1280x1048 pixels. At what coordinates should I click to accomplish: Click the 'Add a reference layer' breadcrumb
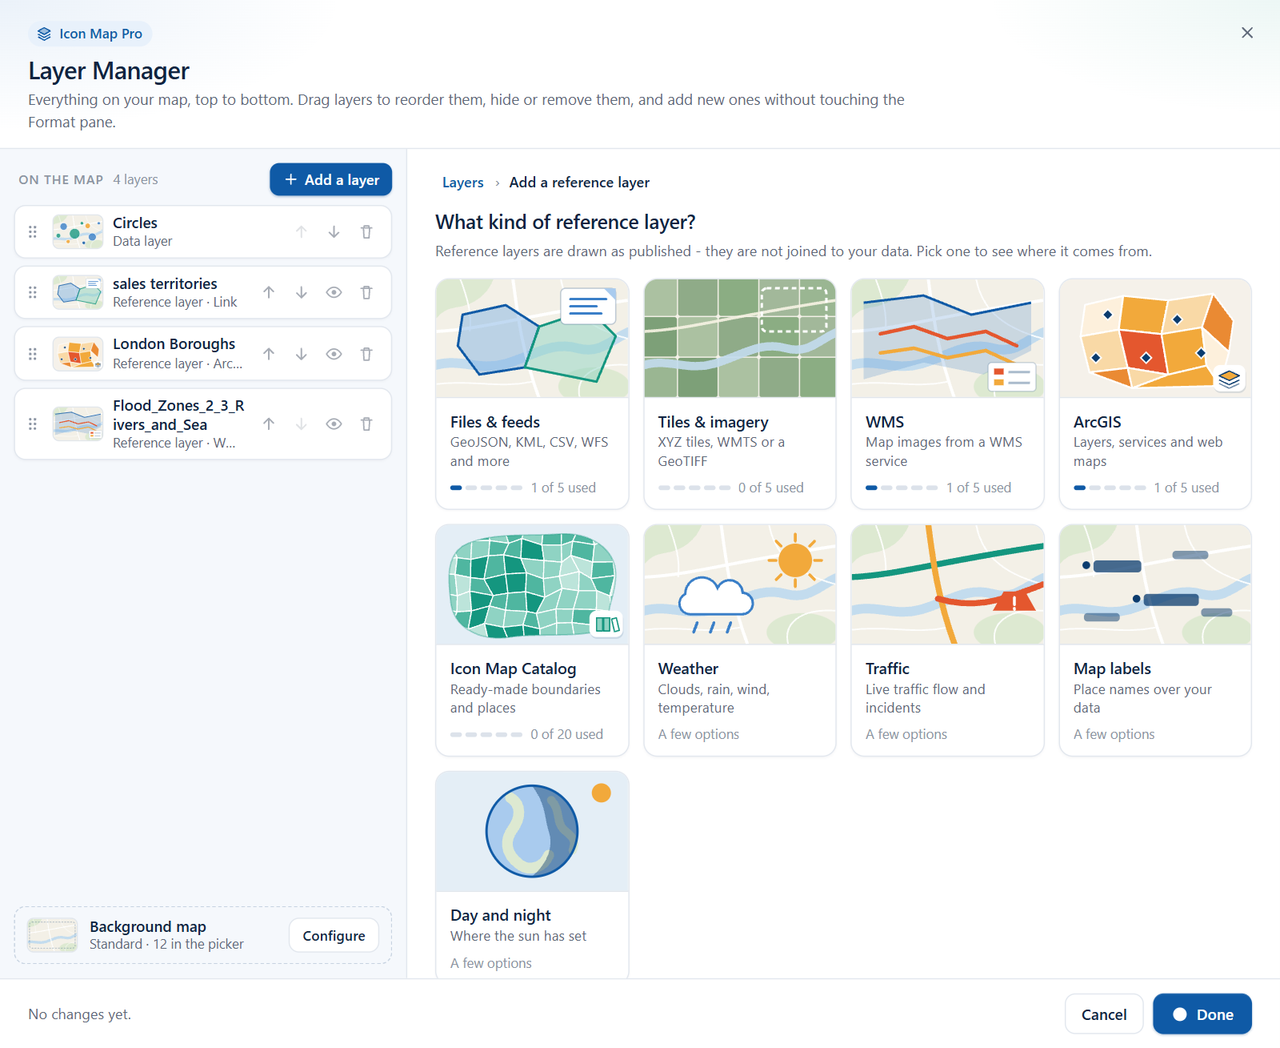[x=579, y=183]
